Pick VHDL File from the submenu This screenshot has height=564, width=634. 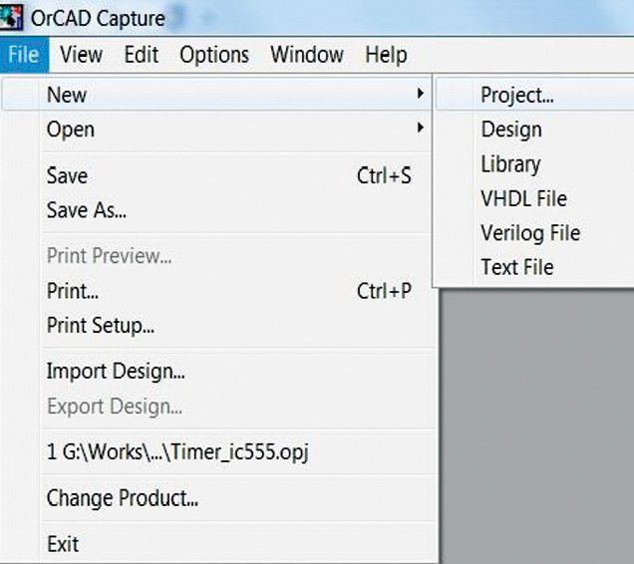[523, 198]
